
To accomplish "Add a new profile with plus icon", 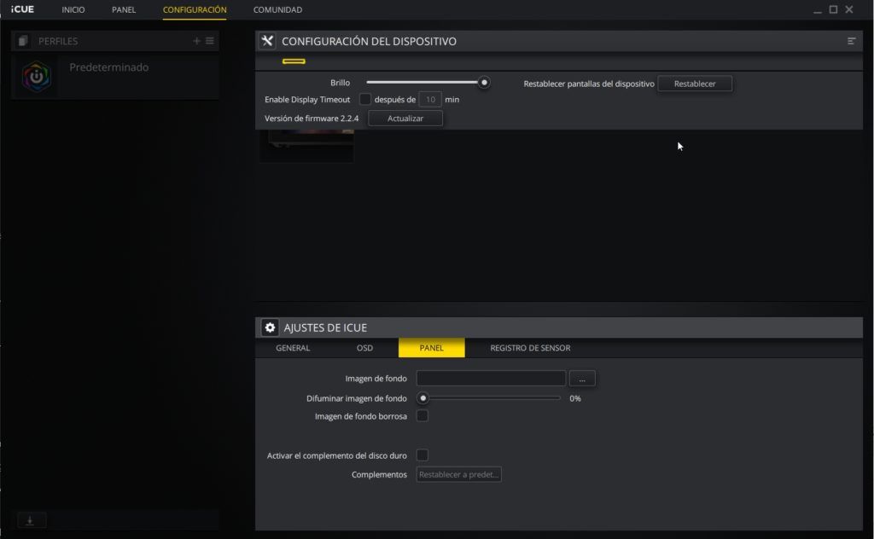I will (196, 41).
